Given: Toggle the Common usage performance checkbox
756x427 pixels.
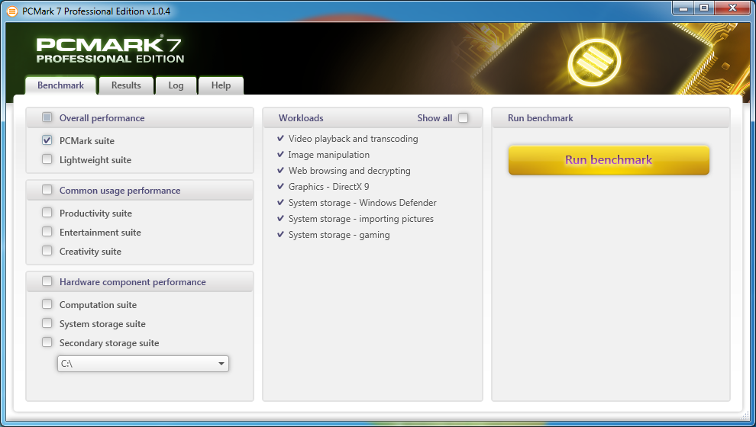Looking at the screenshot, I should click(x=47, y=190).
